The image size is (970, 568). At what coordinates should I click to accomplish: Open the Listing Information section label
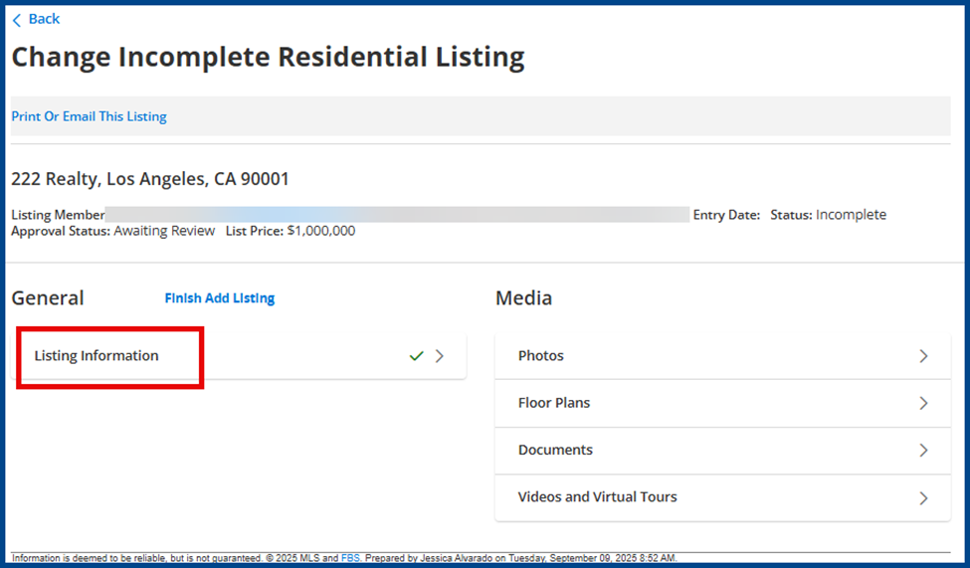[97, 356]
